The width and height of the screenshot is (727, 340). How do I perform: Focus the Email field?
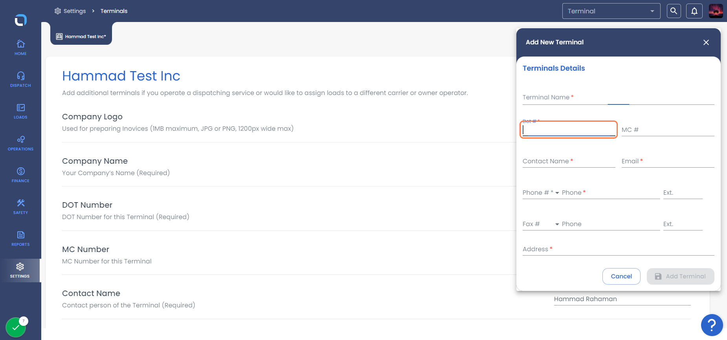(x=668, y=161)
